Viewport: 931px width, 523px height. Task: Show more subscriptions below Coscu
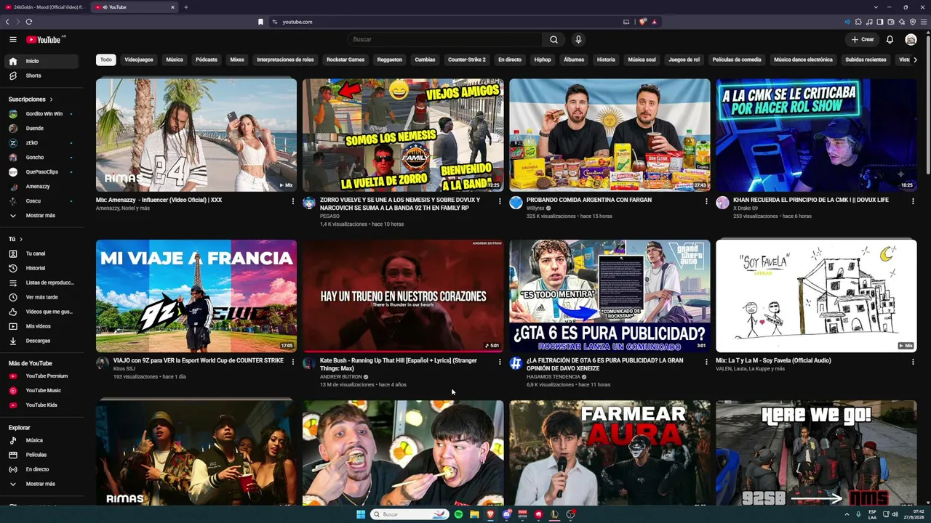point(41,216)
